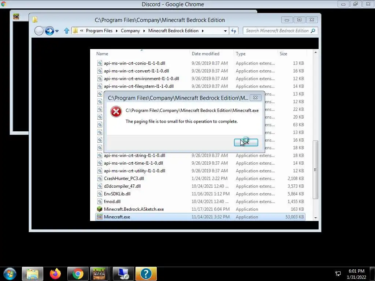Expand the arrow after Minecraft Bedrock Edition
This screenshot has width=375, height=281.
click(203, 31)
